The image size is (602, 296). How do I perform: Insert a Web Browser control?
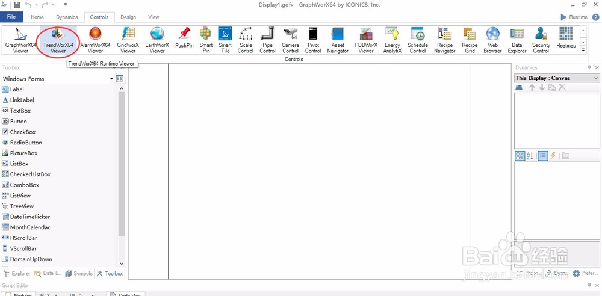492,40
